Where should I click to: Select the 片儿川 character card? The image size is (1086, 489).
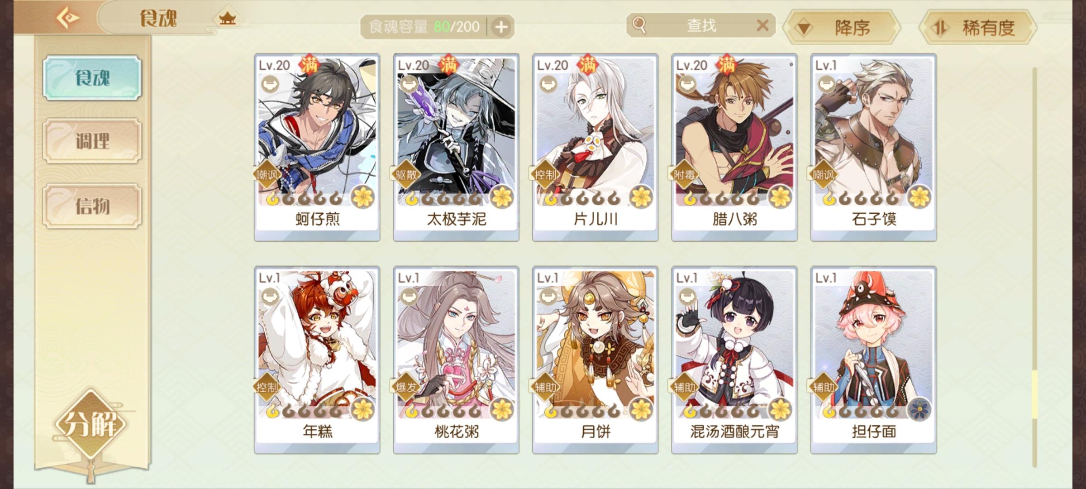click(595, 147)
